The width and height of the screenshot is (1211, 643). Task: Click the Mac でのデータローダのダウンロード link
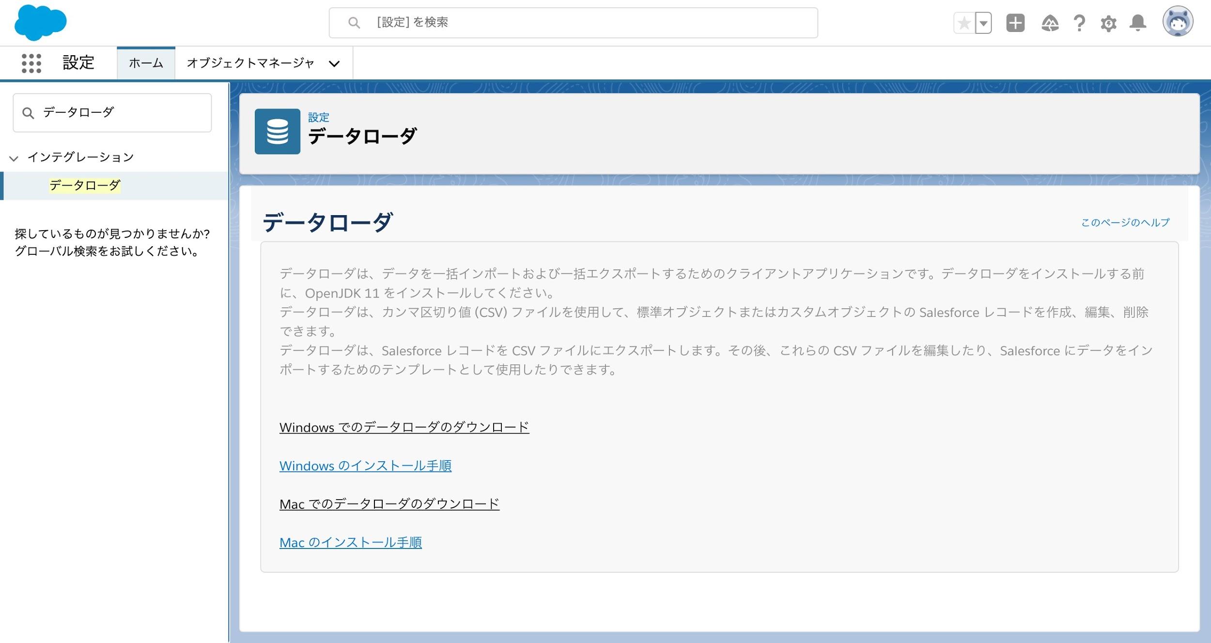389,504
